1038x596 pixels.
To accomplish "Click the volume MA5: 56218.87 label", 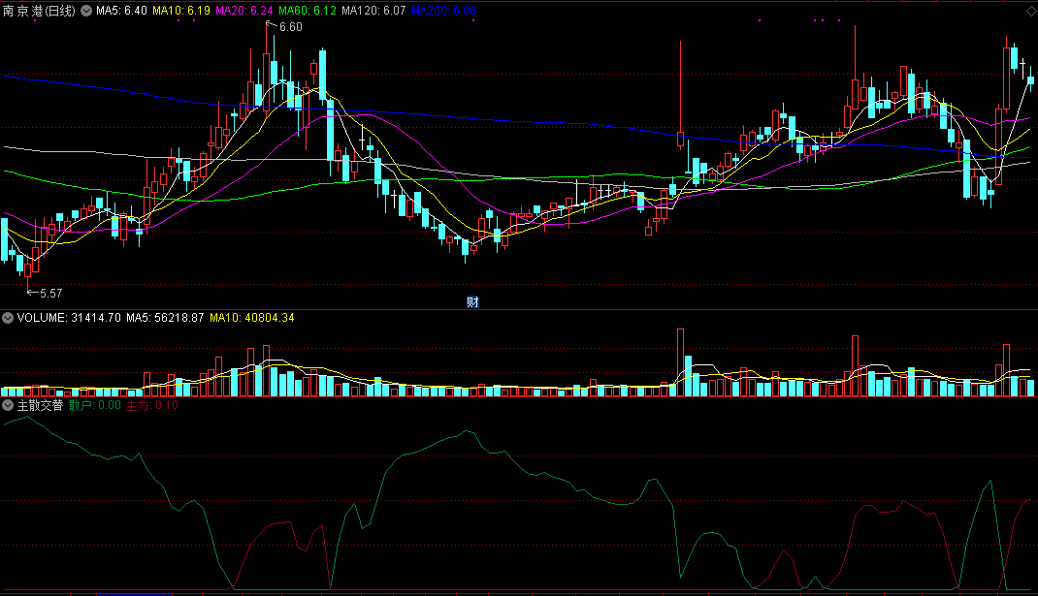I will pyautogui.click(x=165, y=318).
